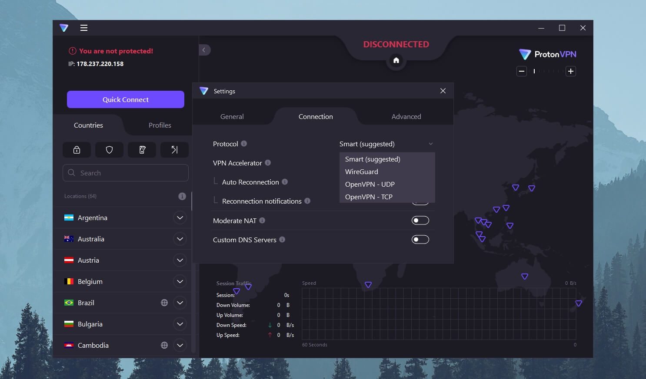Switch to the Connection settings tab
This screenshot has height=379, width=646.
(x=316, y=116)
